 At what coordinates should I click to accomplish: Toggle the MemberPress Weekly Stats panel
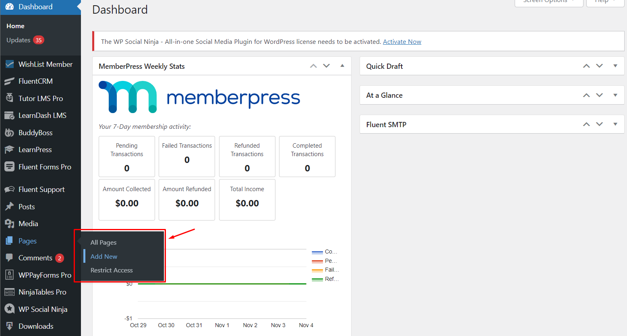tap(342, 66)
